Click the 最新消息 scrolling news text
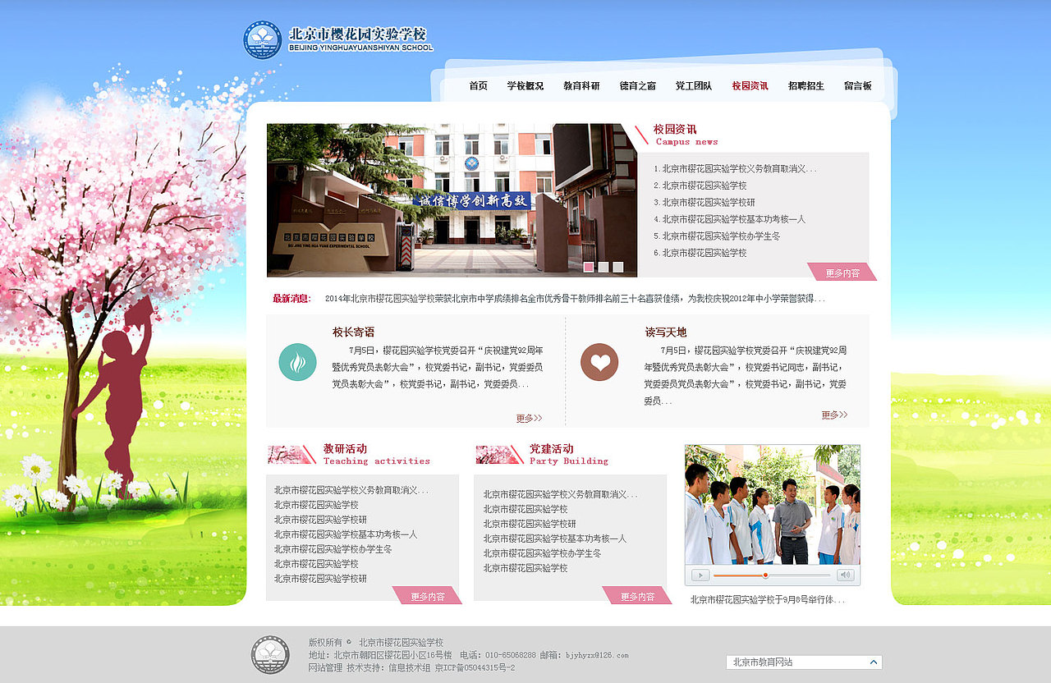1051x683 pixels. [x=576, y=298]
